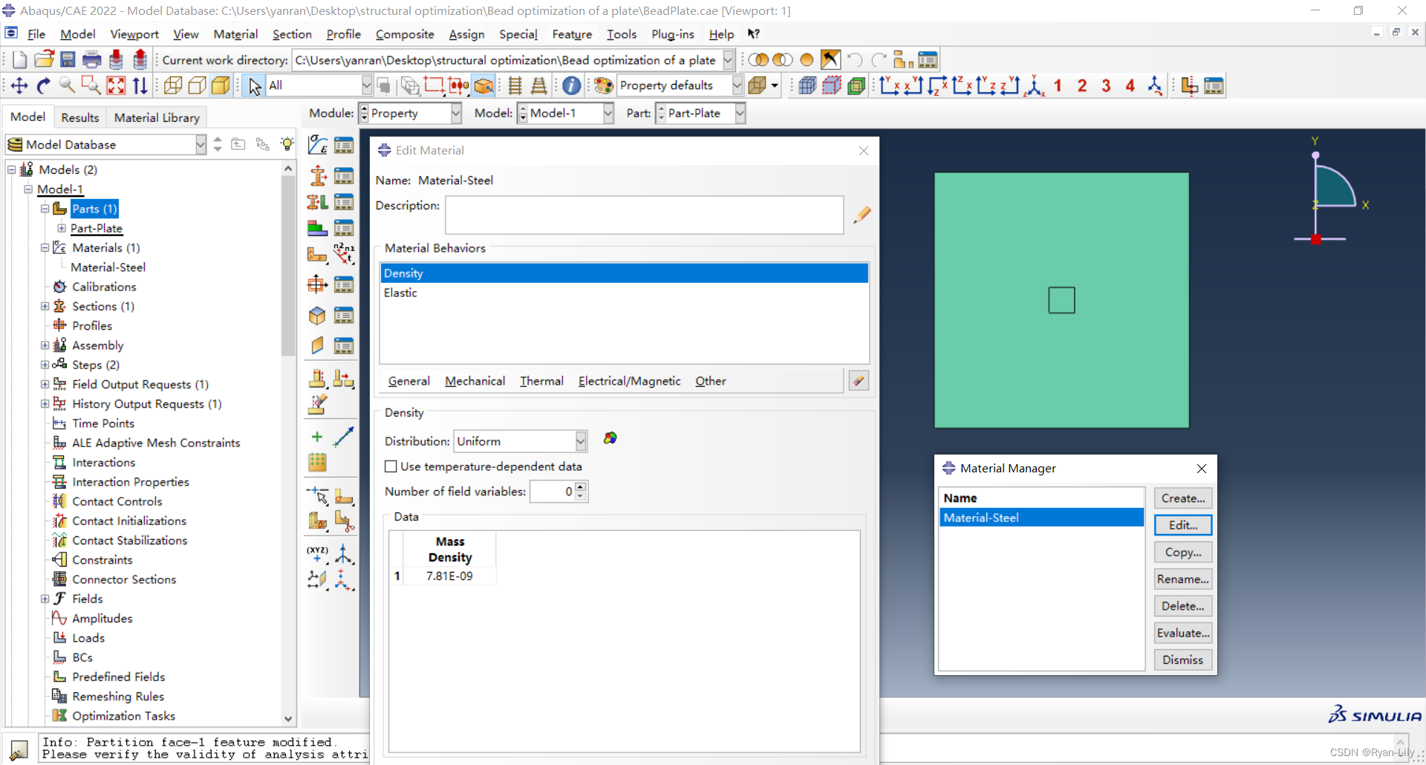Save the model database with floppy icon
Viewport: 1426px width, 765px height.
coord(68,60)
